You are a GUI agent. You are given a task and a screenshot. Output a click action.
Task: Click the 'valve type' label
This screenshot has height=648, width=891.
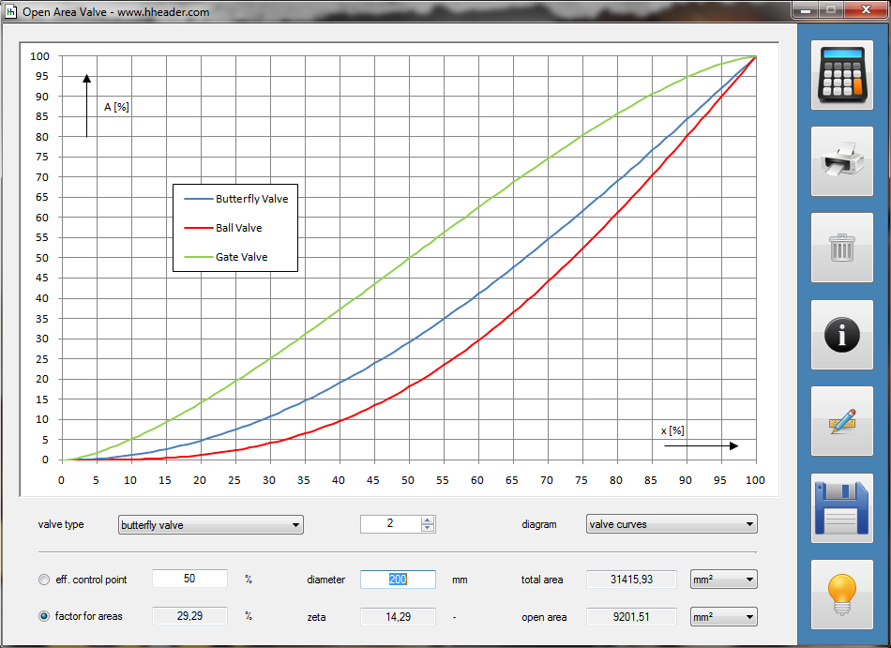(61, 524)
